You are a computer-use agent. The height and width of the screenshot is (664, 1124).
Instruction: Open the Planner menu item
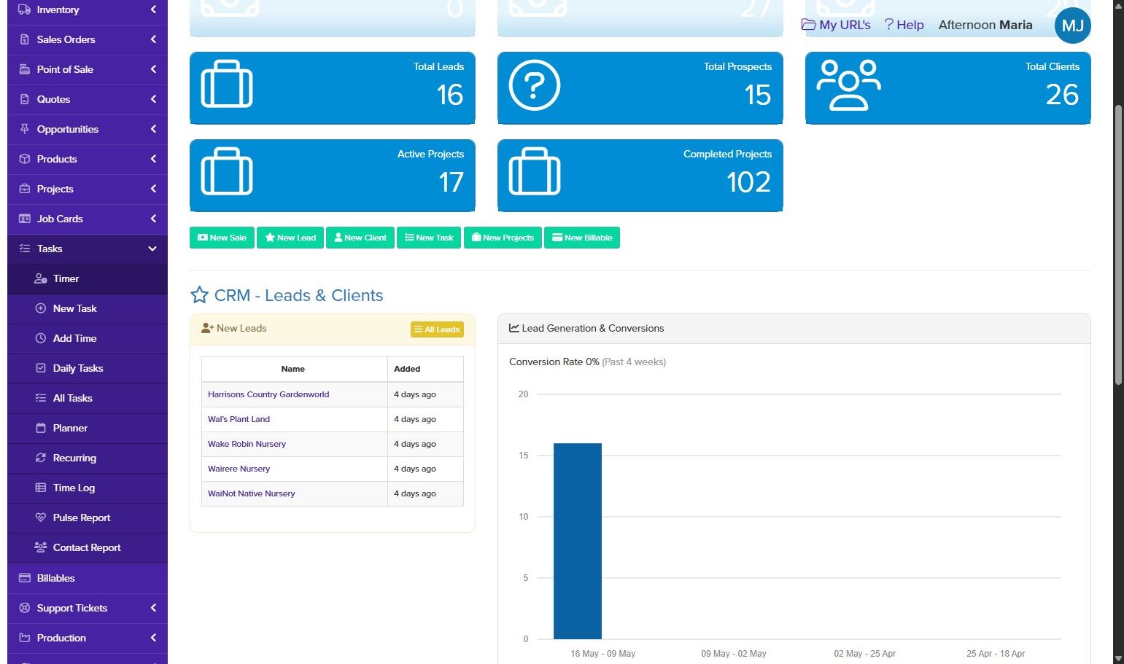pyautogui.click(x=88, y=428)
